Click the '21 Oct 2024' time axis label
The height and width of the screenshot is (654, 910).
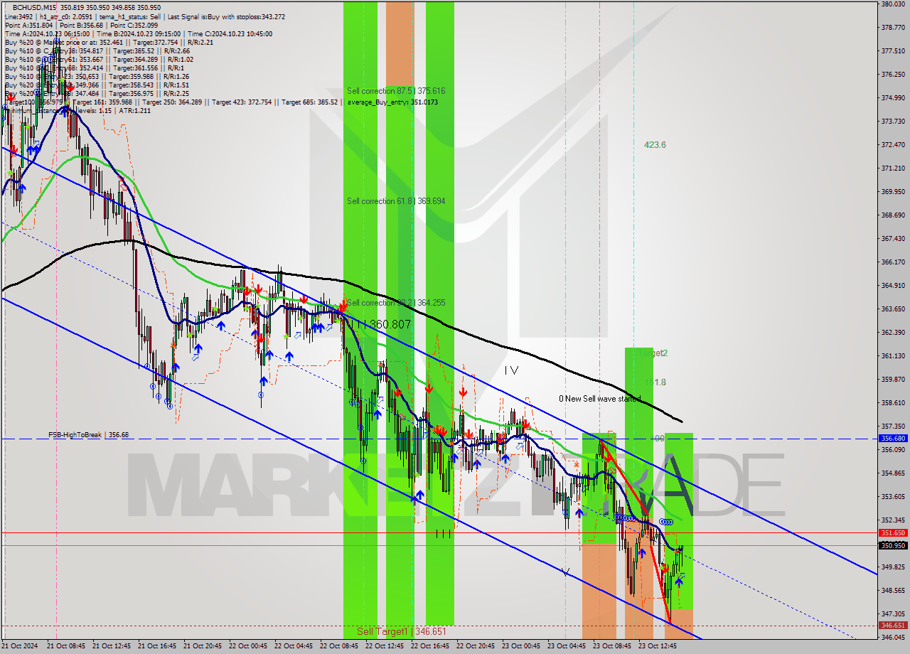[20, 647]
